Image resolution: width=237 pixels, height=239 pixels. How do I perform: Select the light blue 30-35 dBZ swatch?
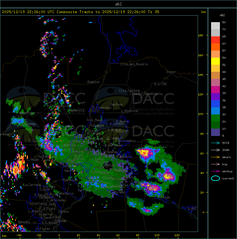[215, 111]
